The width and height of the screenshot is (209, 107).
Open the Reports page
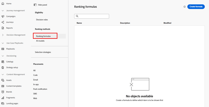(9, 28)
